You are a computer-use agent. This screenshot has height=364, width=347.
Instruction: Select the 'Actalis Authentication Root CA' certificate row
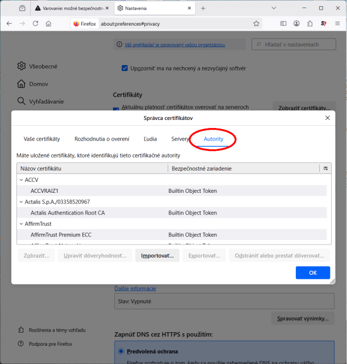[x=68, y=213]
